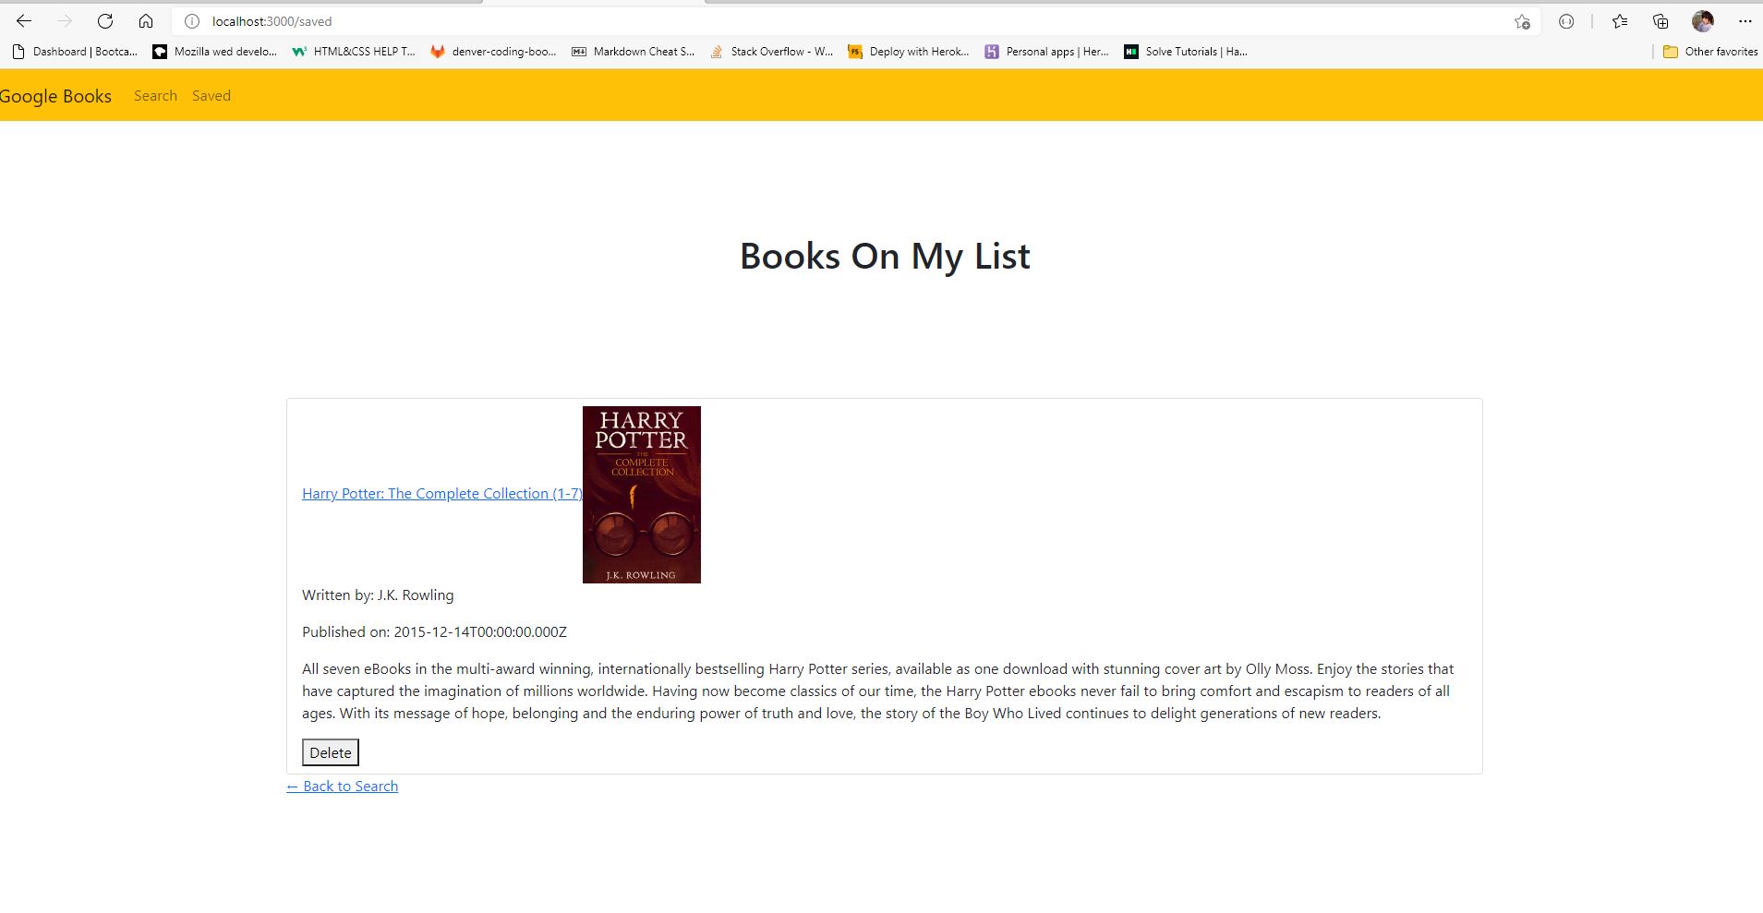Reload the page with refresh icon
The image size is (1763, 913).
pyautogui.click(x=105, y=21)
